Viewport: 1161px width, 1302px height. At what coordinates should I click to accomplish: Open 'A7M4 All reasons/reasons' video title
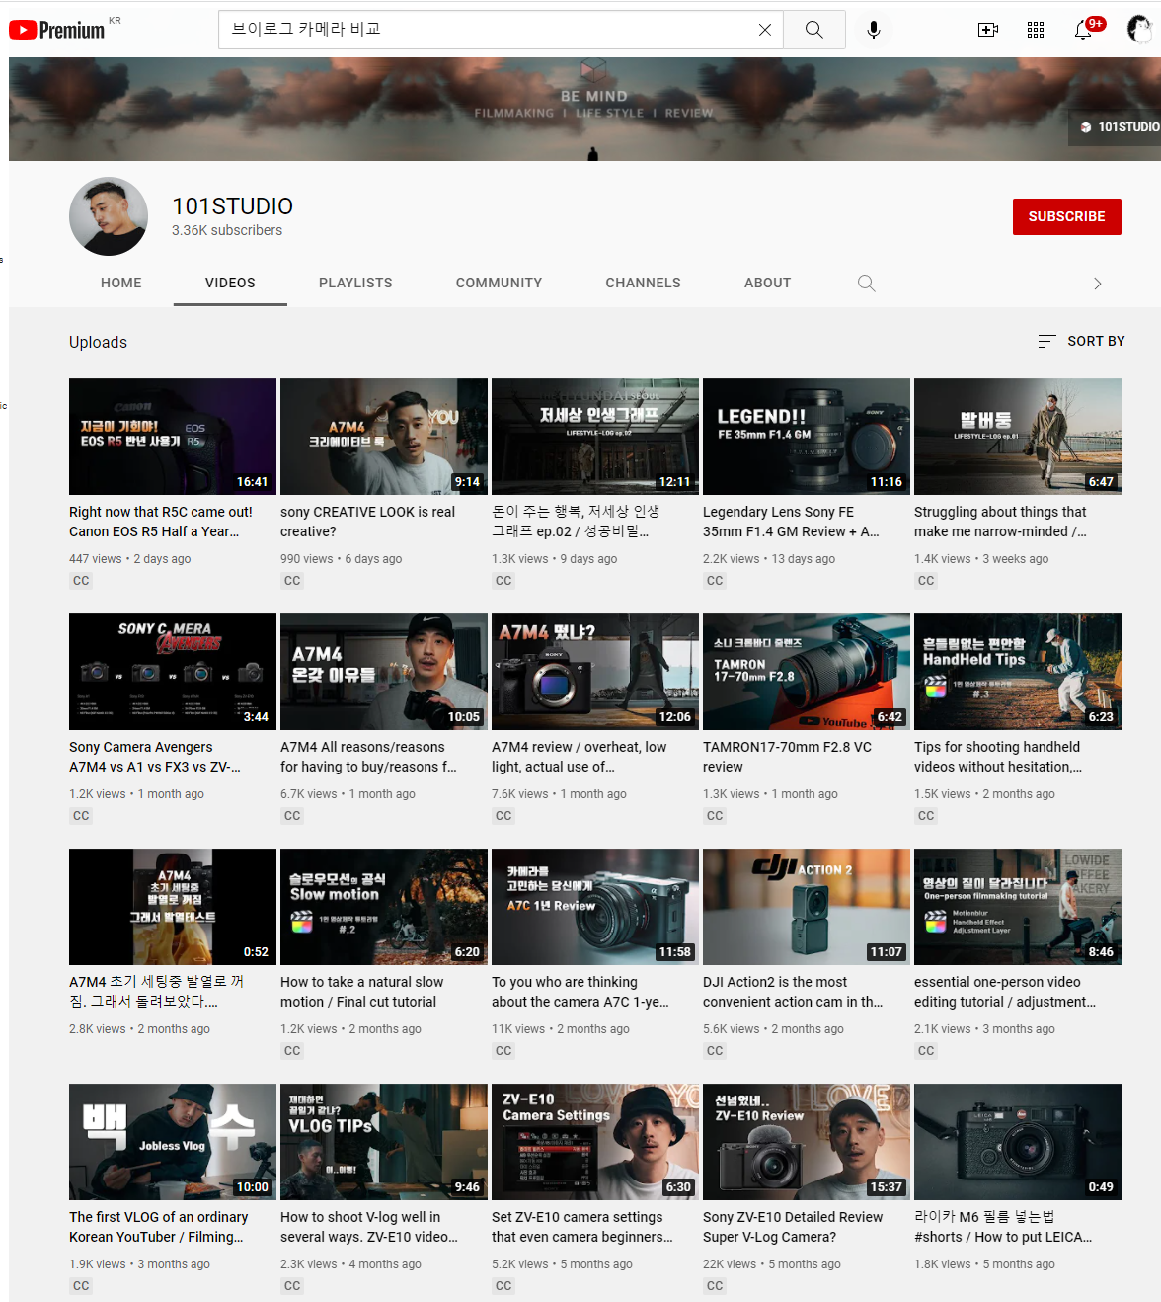368,757
